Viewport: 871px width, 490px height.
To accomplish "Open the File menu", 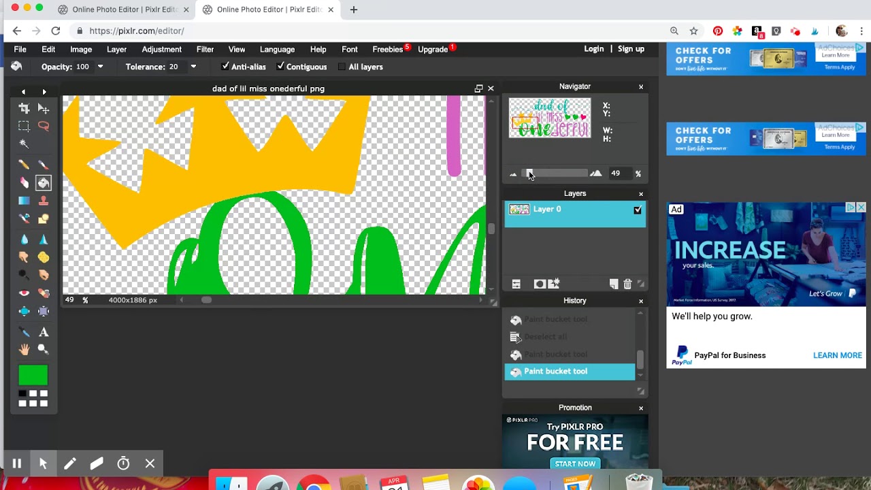I will (x=20, y=49).
